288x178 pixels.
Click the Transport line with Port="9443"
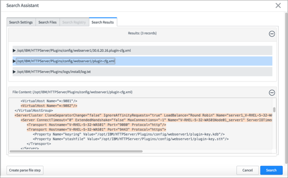coord(96,130)
